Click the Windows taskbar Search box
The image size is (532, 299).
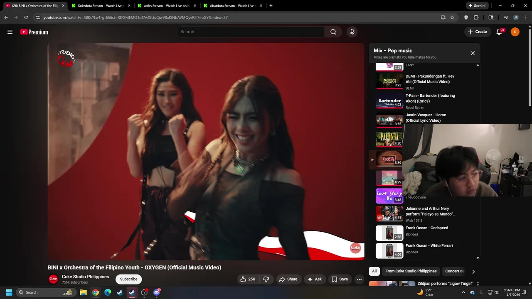tap(46, 292)
